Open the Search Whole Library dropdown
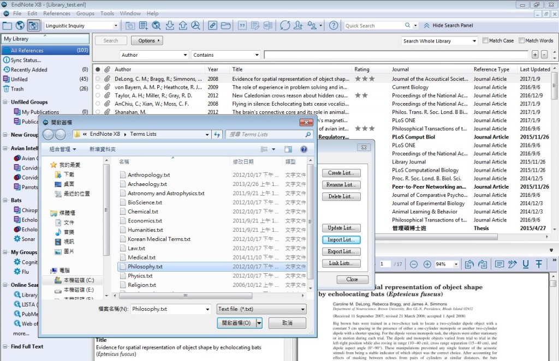Image resolution: width=559 pixels, height=361 pixels. 474,41
